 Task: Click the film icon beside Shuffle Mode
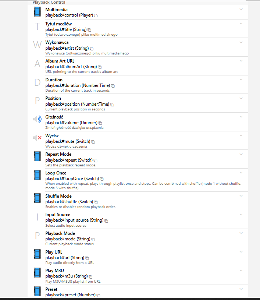click(37, 198)
